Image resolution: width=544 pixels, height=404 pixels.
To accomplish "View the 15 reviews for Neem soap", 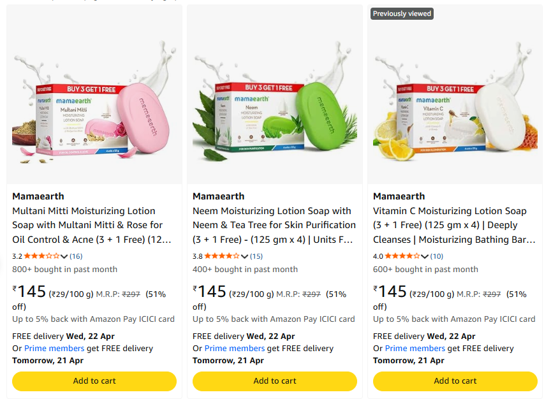I will click(x=256, y=256).
